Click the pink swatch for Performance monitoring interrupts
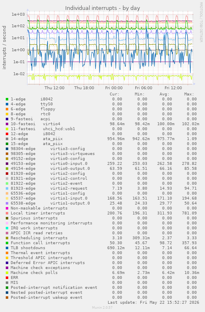205x312 pixels. point(7,223)
